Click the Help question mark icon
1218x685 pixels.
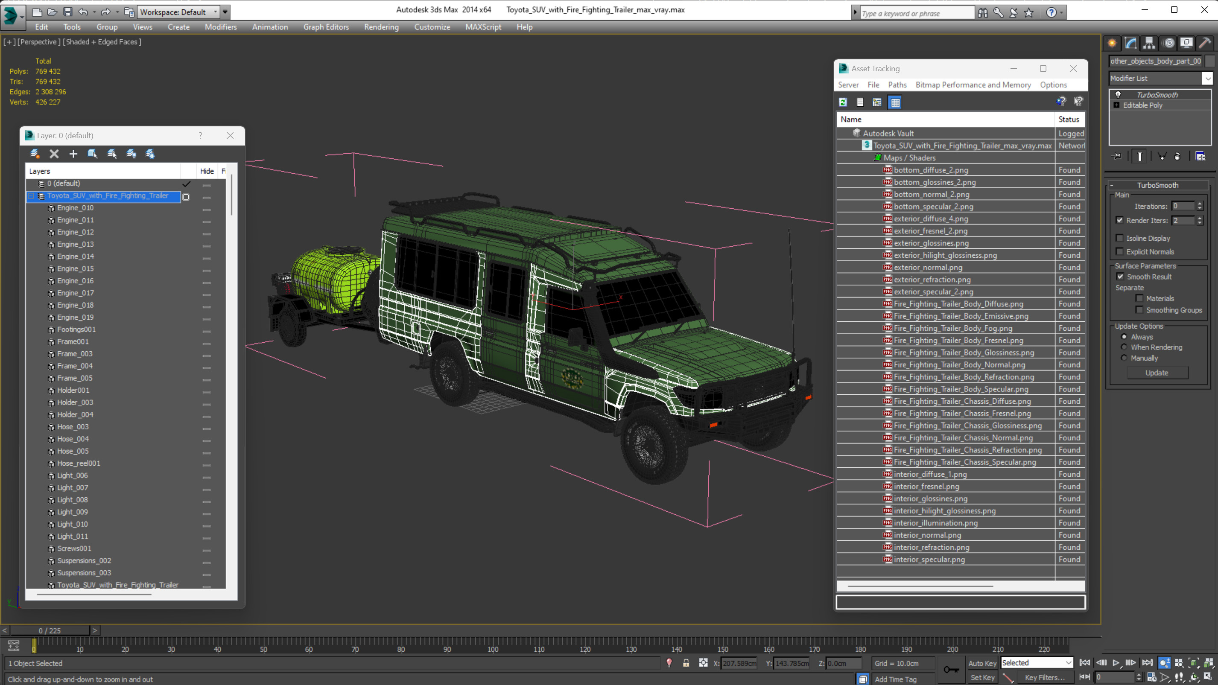click(x=1051, y=13)
